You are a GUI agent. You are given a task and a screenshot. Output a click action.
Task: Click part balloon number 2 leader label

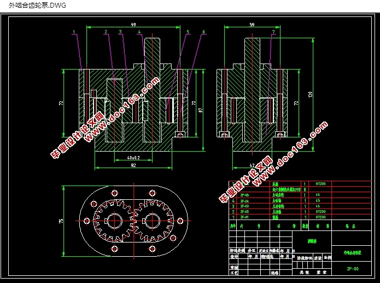(x=106, y=32)
